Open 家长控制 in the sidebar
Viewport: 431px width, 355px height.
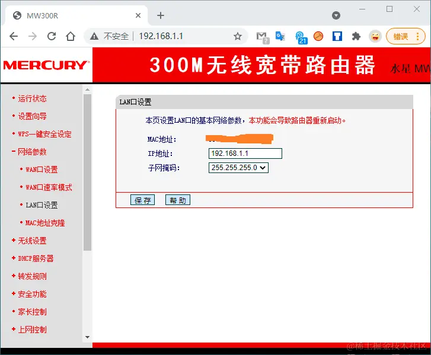point(32,312)
